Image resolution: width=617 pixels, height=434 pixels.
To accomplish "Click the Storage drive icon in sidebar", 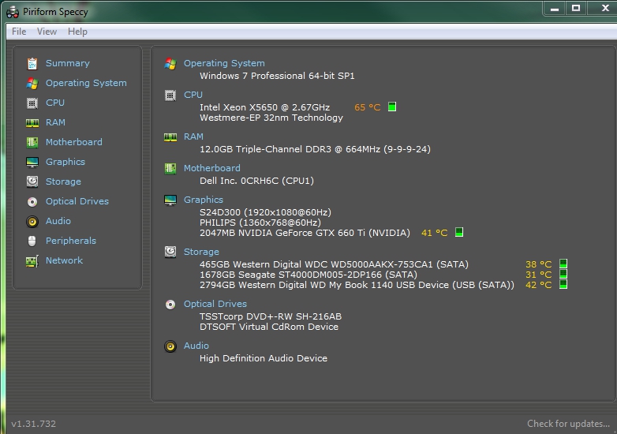I will pyautogui.click(x=32, y=181).
